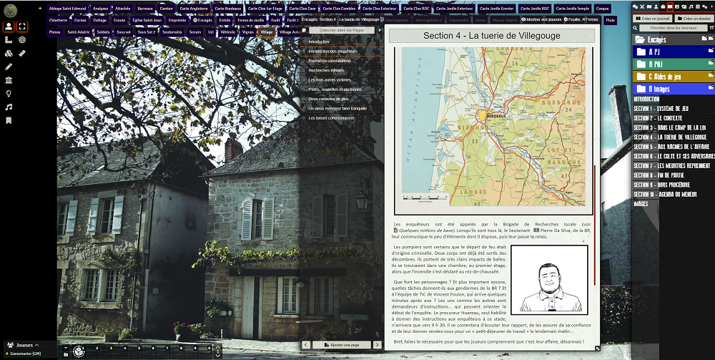The width and height of the screenshot is (715, 360).
Task: Collapse the scene navigation bar
Action: click(41, 9)
